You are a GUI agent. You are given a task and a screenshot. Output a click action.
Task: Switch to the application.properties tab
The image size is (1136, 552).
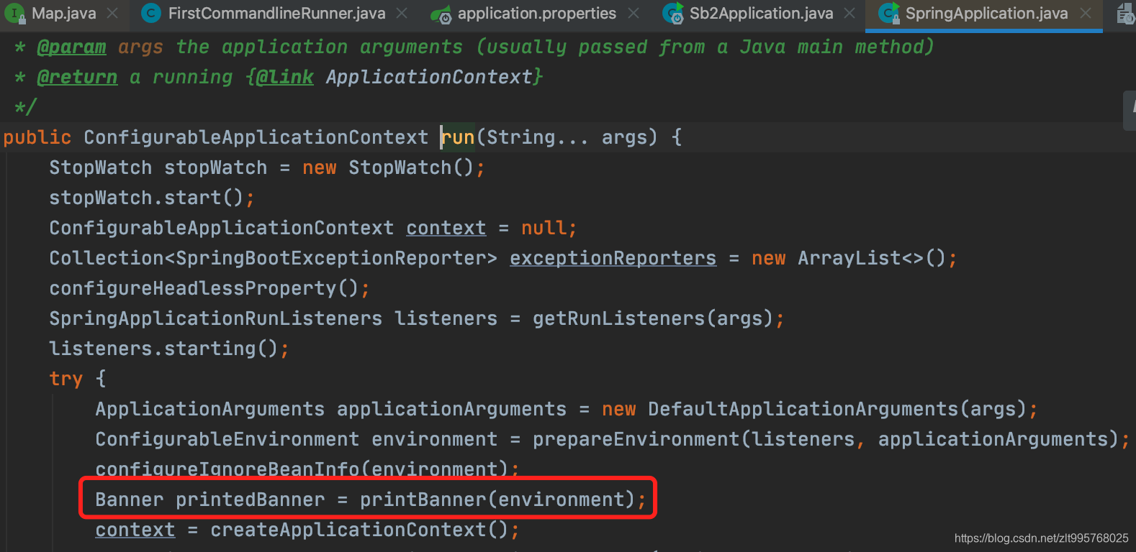click(x=536, y=13)
